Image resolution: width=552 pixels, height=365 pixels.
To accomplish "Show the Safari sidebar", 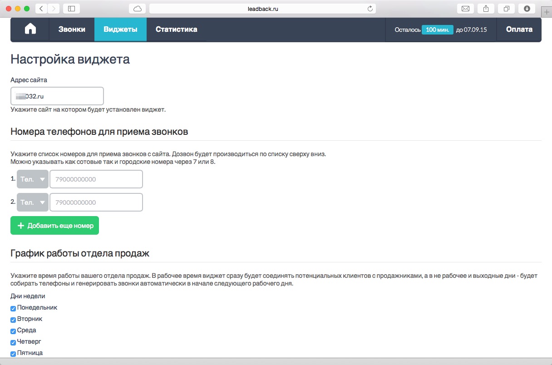I will coord(71,8).
